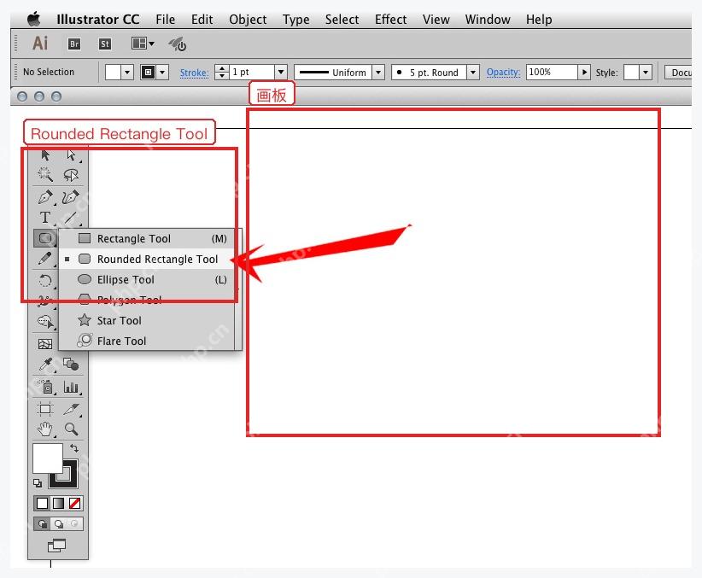Viewport: 702px width, 578px height.
Task: Set None paint mode button
Action: (x=75, y=503)
